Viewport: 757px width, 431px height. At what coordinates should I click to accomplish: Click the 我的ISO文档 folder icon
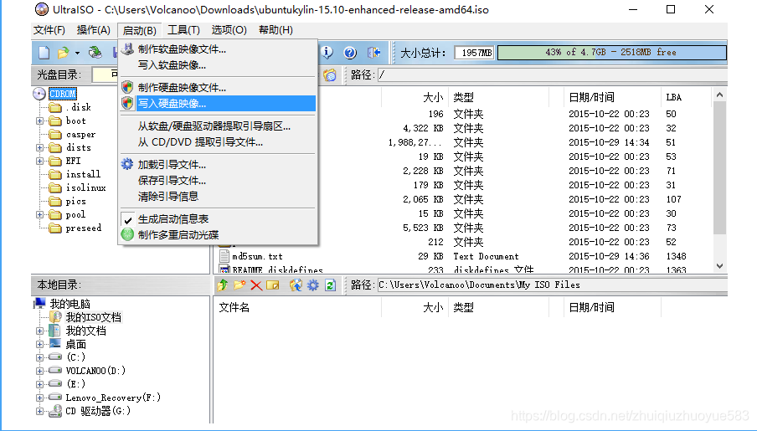55,317
